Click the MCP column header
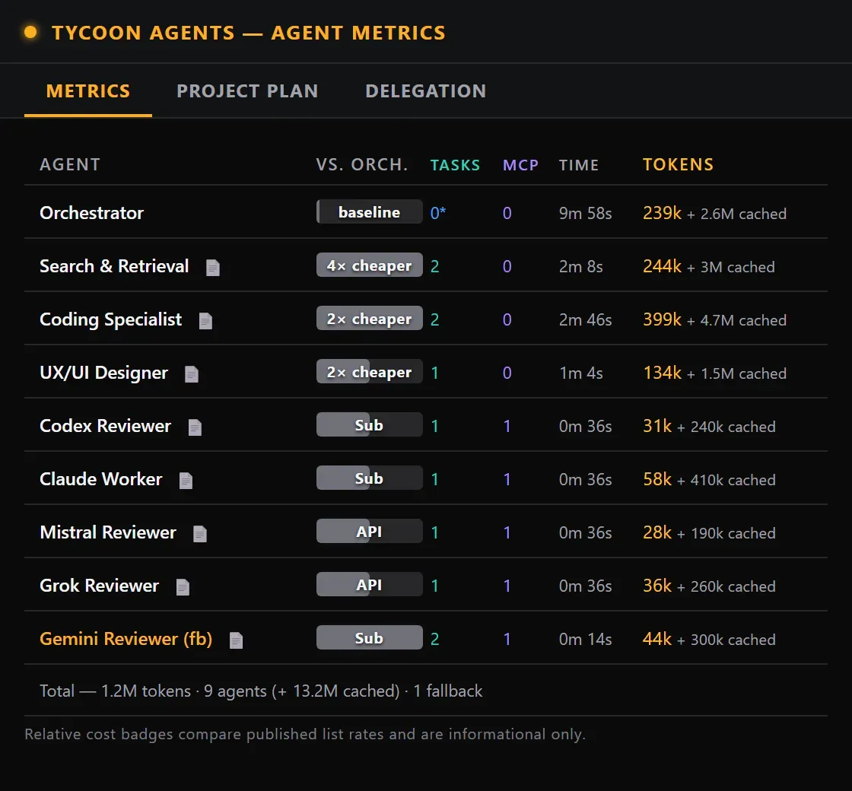Viewport: 852px width, 791px height. click(x=520, y=164)
